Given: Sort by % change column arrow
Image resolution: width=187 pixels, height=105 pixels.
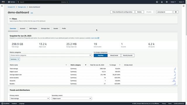Looking at the screenshot, I should pos(120,65).
